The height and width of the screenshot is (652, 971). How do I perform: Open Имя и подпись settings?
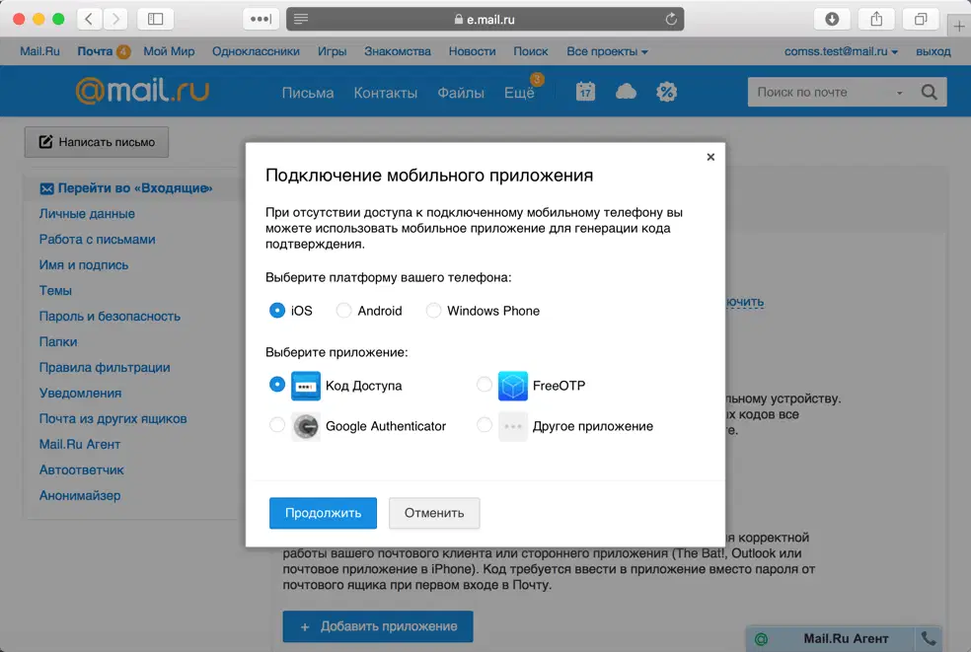pos(84,265)
